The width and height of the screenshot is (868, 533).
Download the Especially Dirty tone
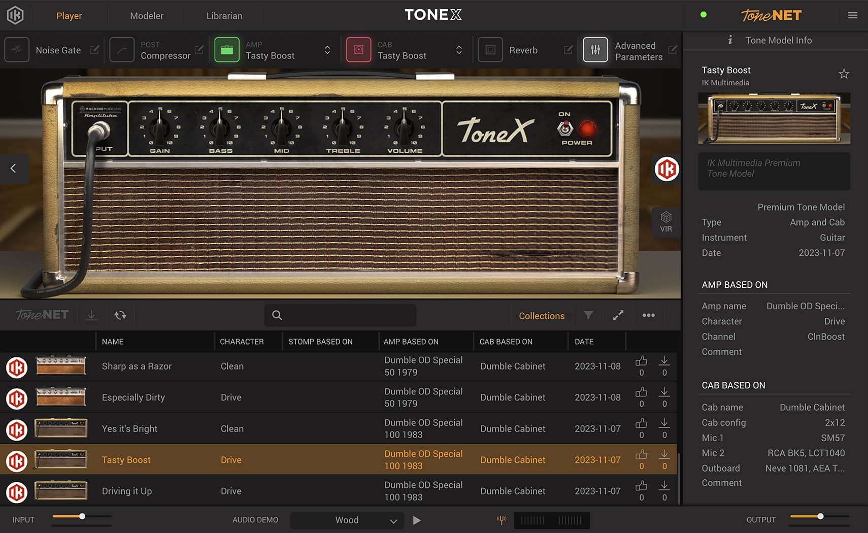664,392
